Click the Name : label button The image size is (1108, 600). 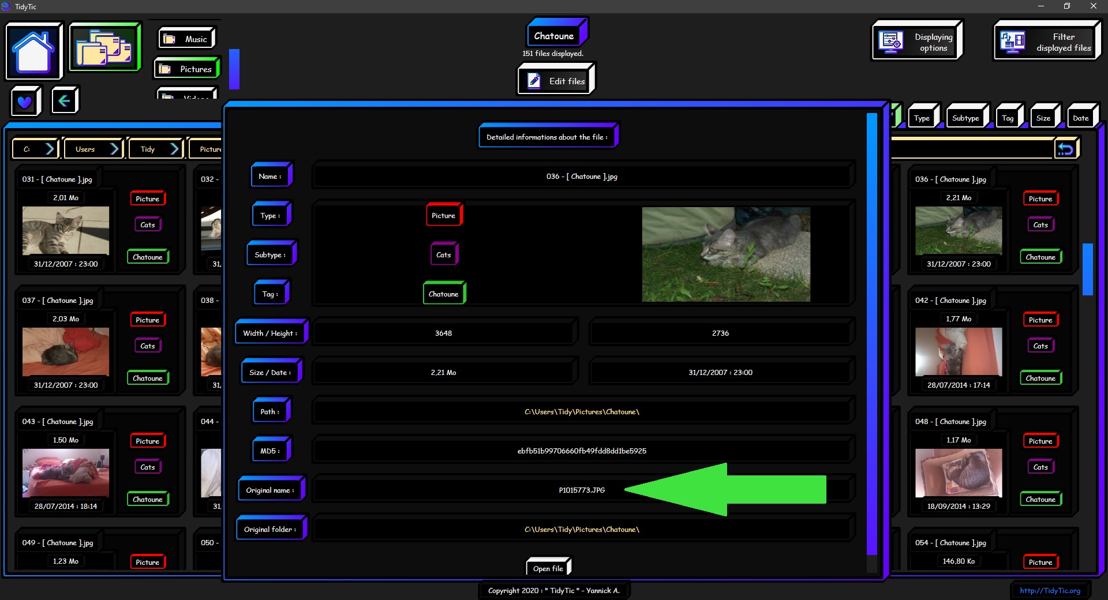(x=270, y=176)
